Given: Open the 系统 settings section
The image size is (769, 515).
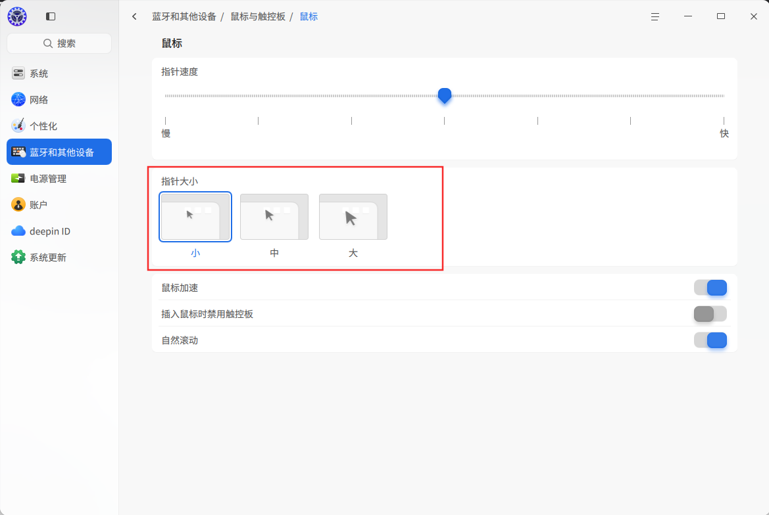Looking at the screenshot, I should (59, 74).
